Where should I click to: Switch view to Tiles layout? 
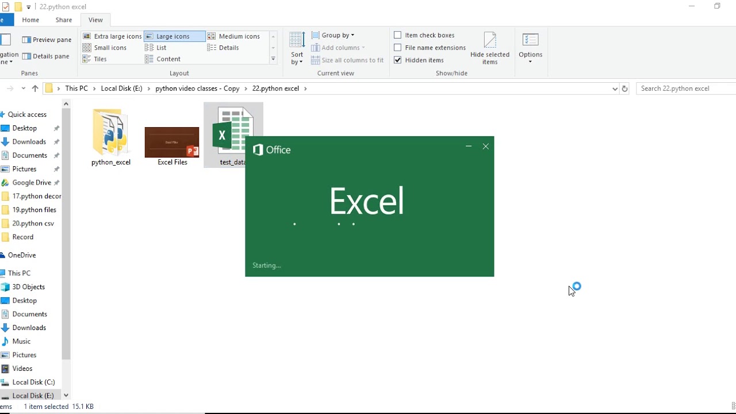coord(95,59)
